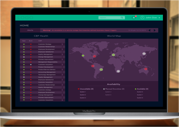The height and width of the screenshot is (127, 179).
Task: Click the red marker on western South America
Action: tap(93, 66)
